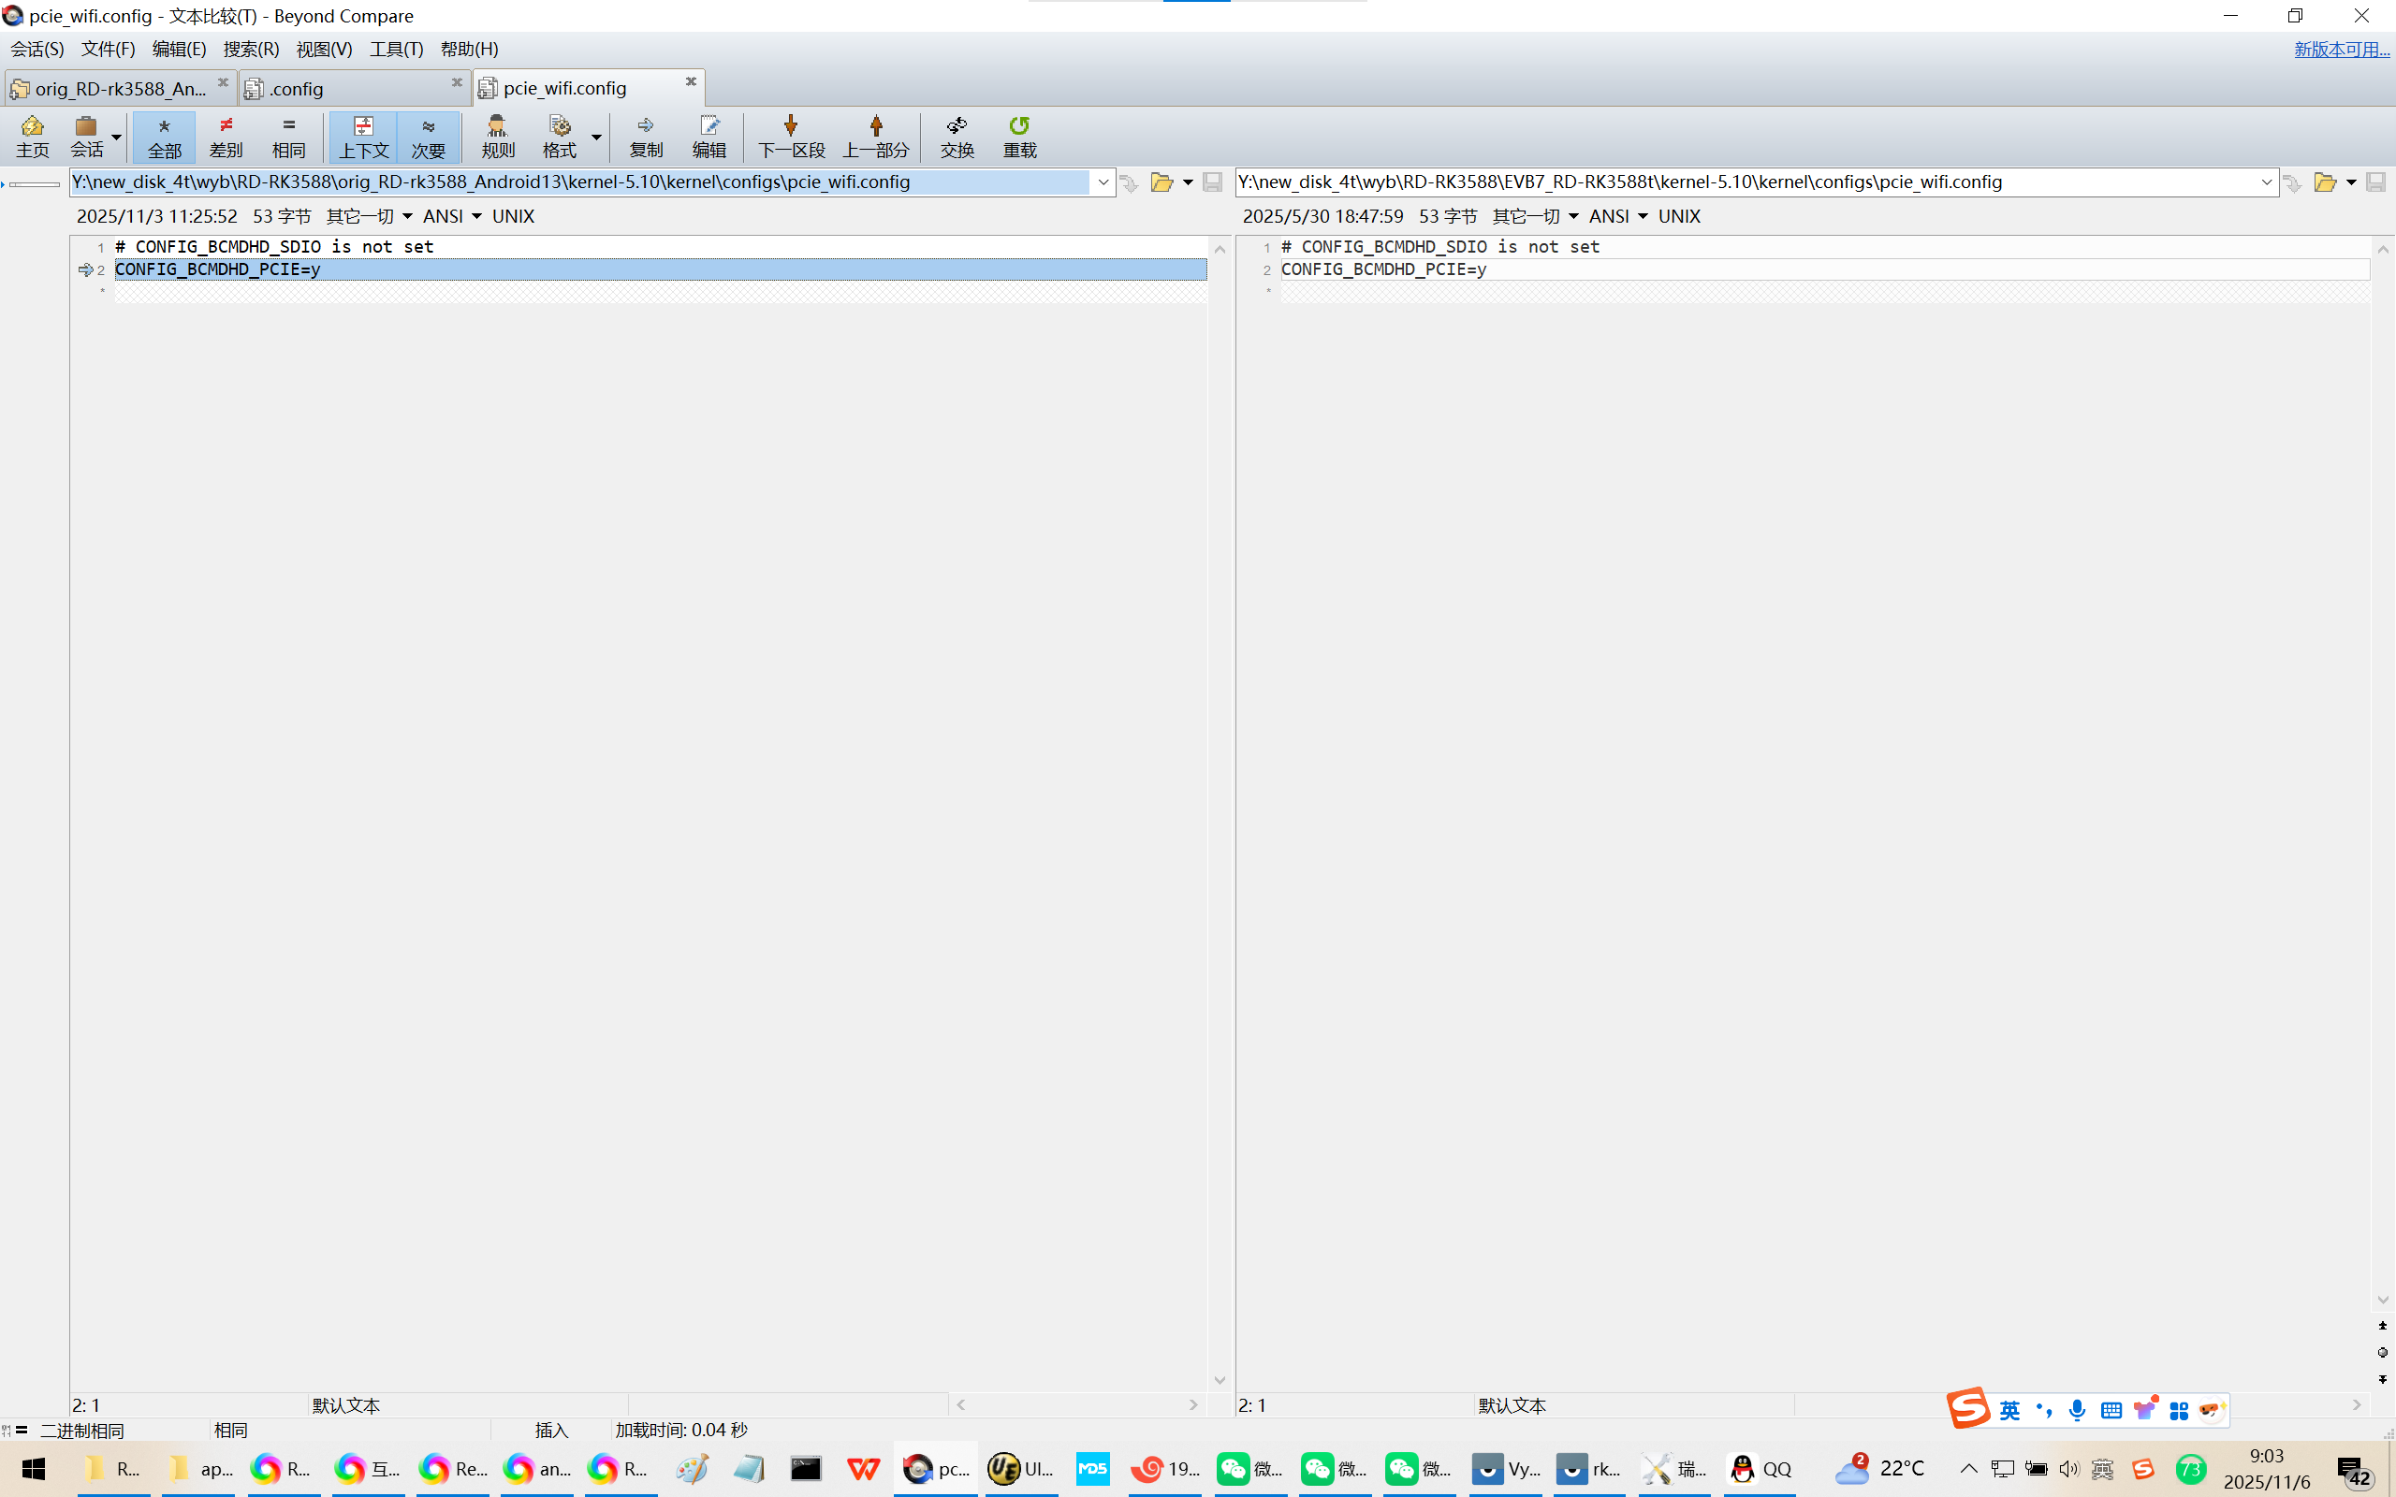Toggle Show All (全部) filter

[165, 137]
